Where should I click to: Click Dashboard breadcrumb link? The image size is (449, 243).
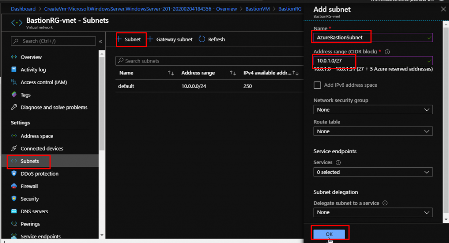tap(23, 9)
